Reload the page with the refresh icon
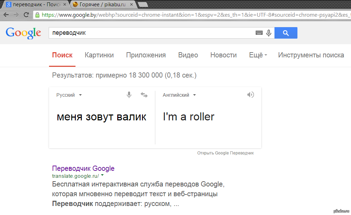 [26, 15]
